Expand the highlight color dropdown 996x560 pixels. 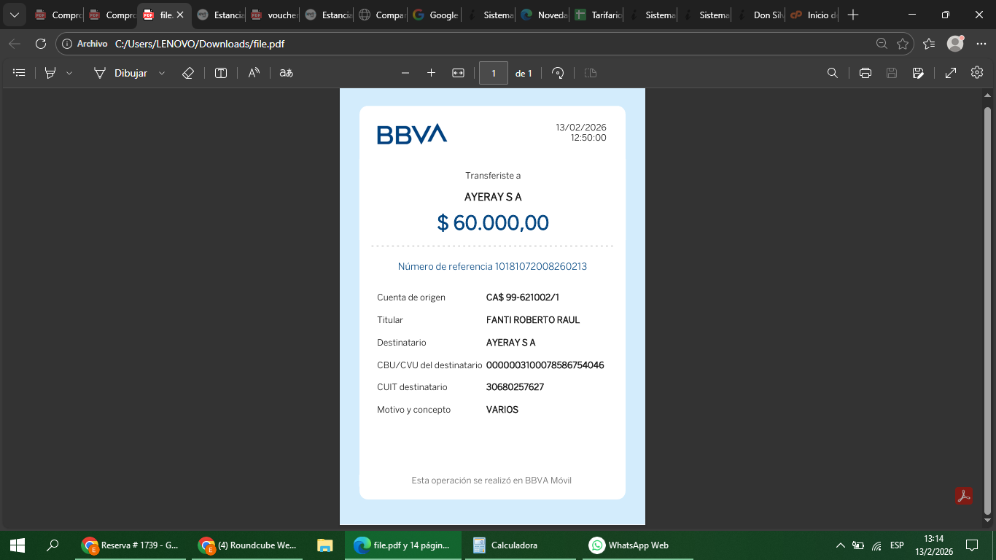point(69,73)
